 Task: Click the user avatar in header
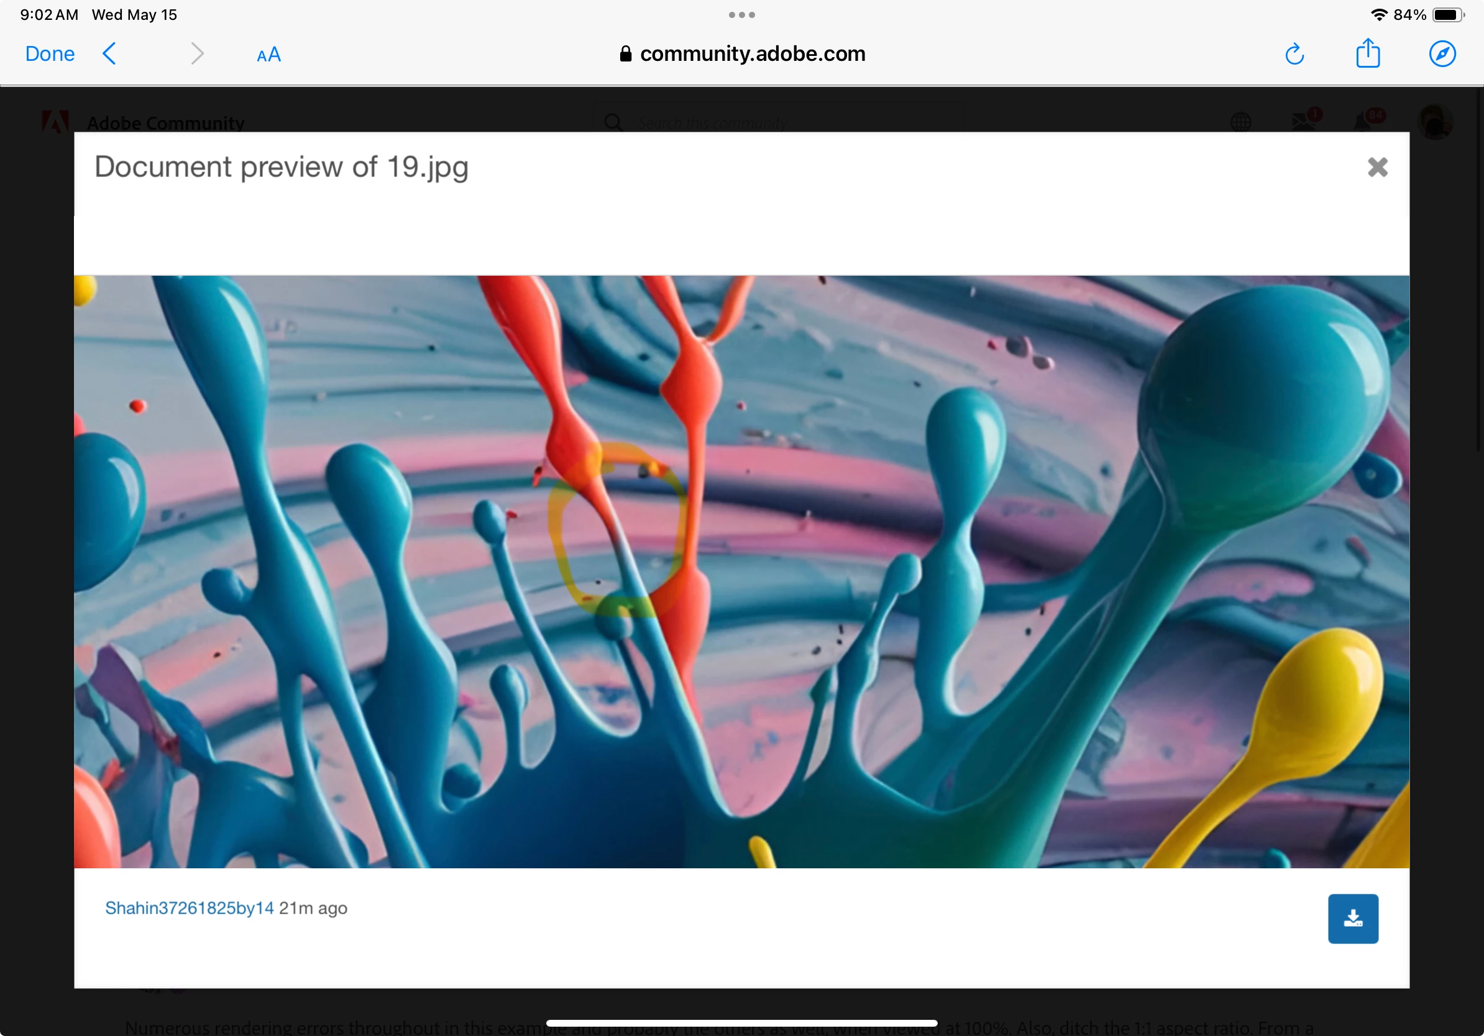coord(1434,122)
